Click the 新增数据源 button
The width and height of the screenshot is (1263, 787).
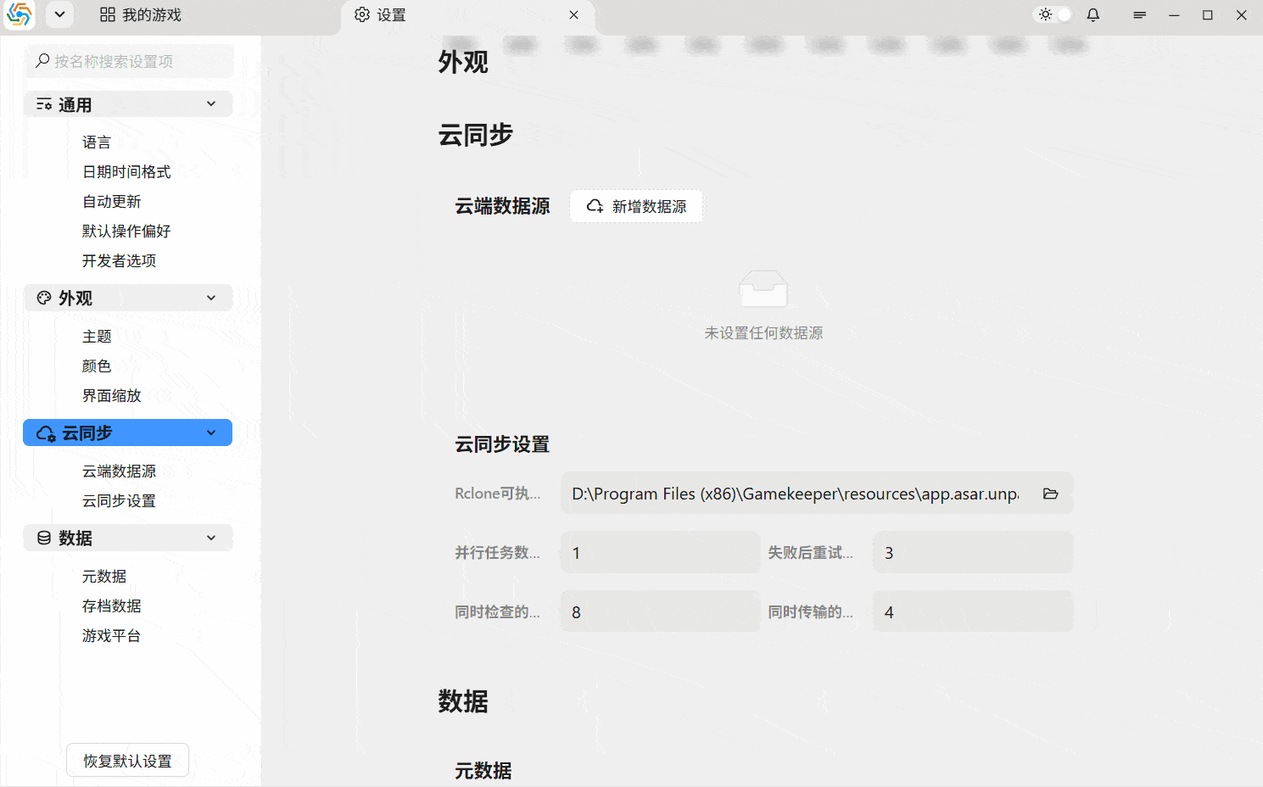point(636,205)
